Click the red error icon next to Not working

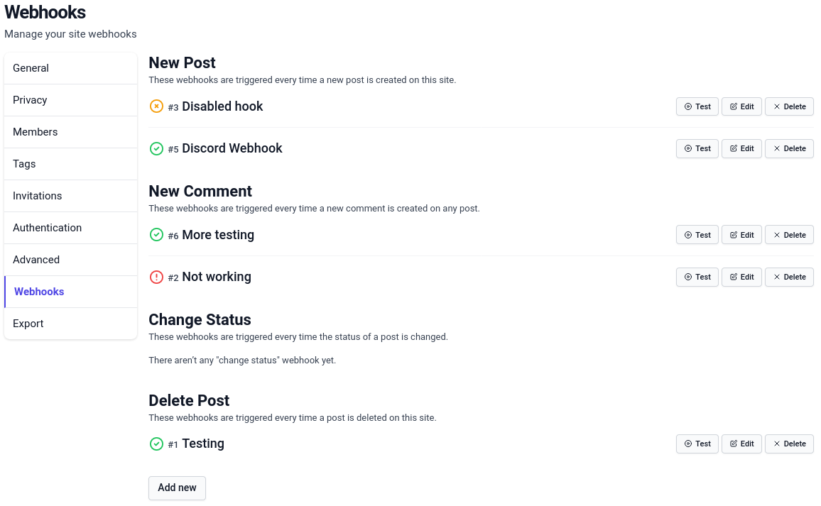(156, 277)
